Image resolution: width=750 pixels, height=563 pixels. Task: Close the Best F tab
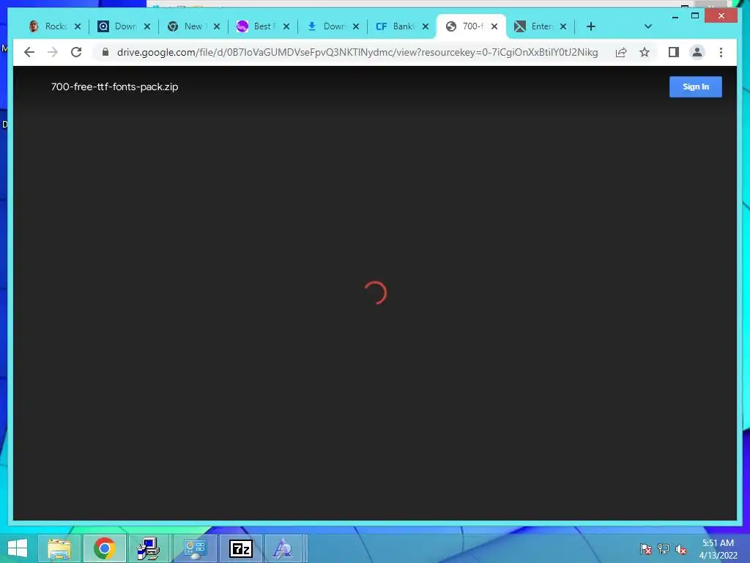(286, 26)
